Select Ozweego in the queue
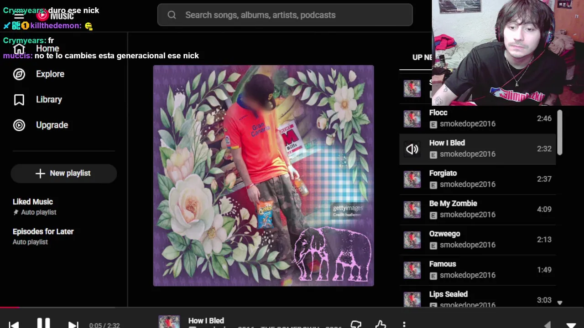 tap(477, 240)
